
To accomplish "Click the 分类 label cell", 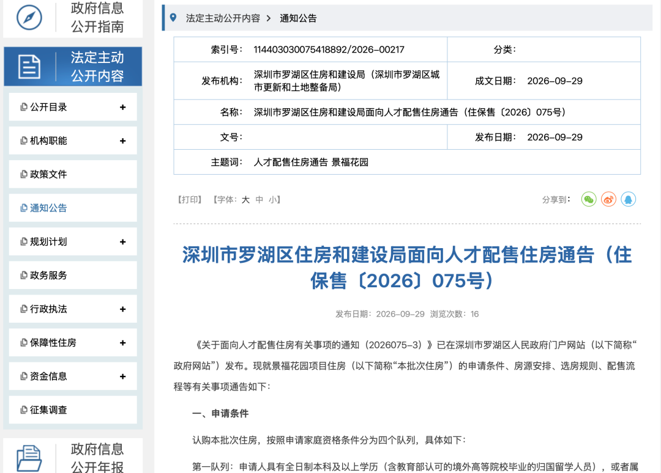I will click(504, 50).
